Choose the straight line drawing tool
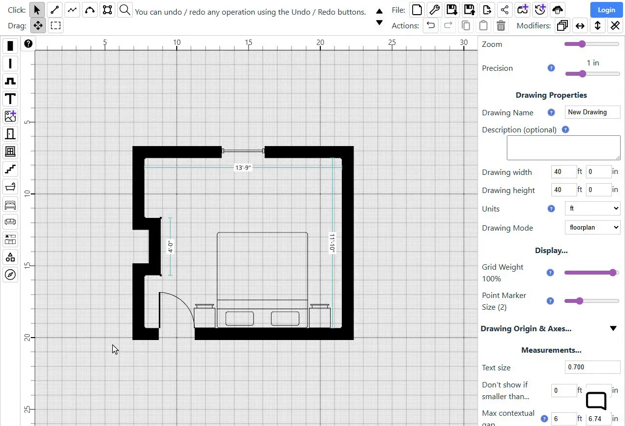Image resolution: width=625 pixels, height=426 pixels. (55, 10)
